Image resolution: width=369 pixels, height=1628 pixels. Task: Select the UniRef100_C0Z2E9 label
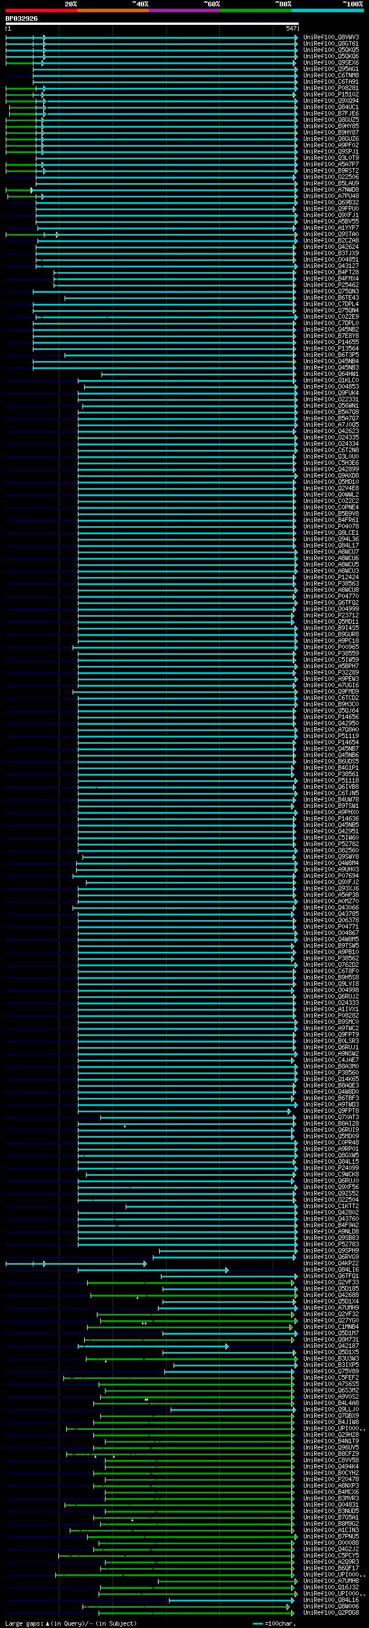330,317
